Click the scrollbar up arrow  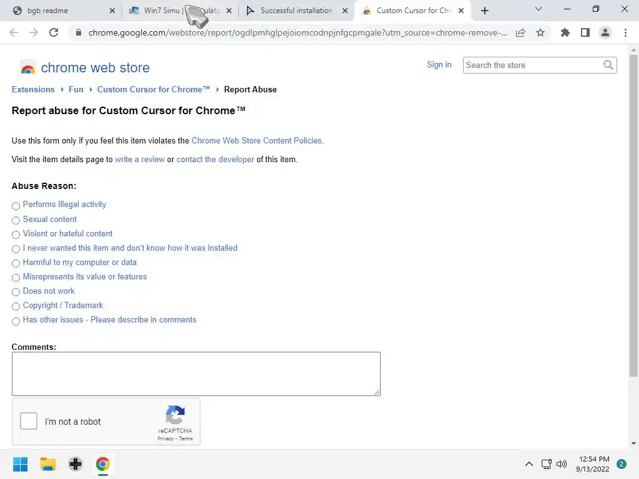click(633, 50)
